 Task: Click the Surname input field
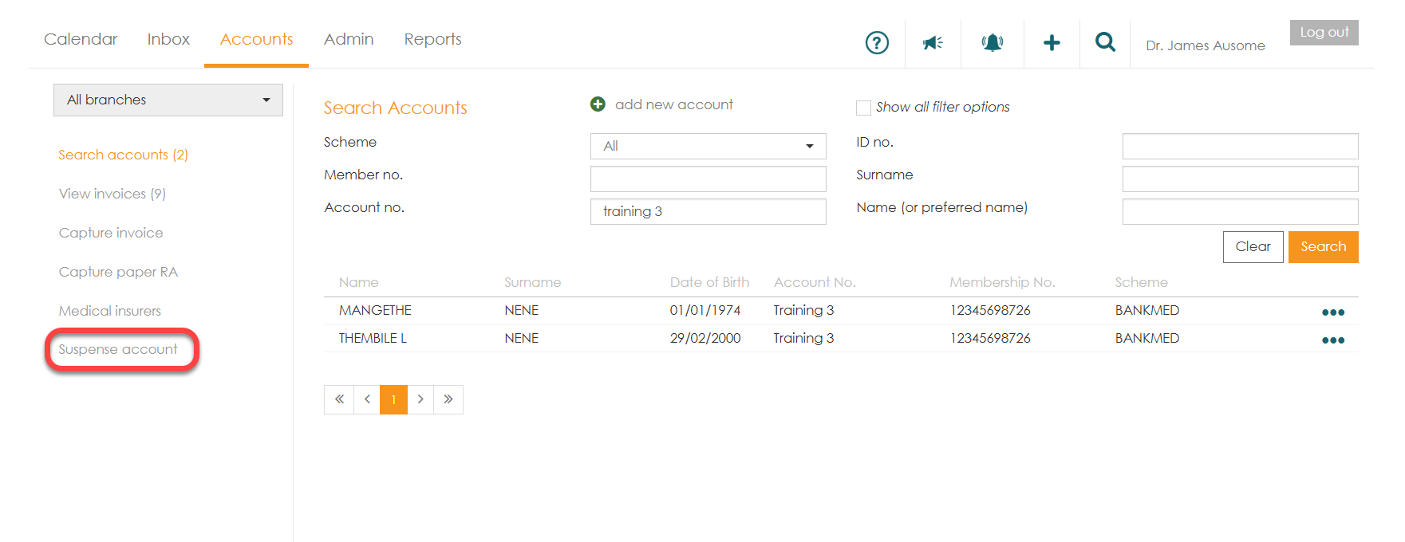(1240, 179)
